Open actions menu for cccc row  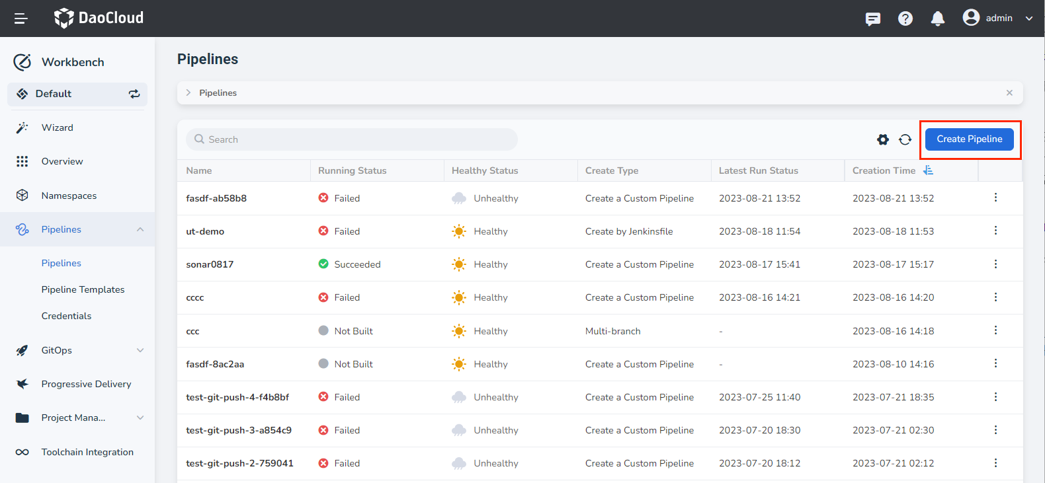click(x=995, y=297)
